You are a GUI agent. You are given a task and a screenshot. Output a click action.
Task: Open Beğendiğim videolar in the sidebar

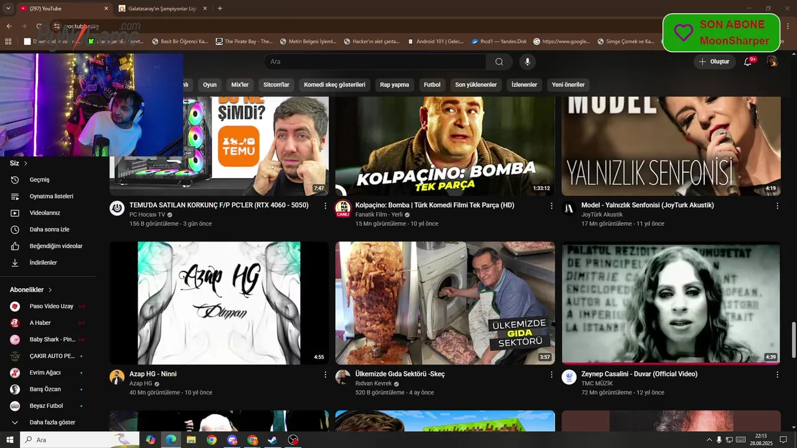pos(48,246)
